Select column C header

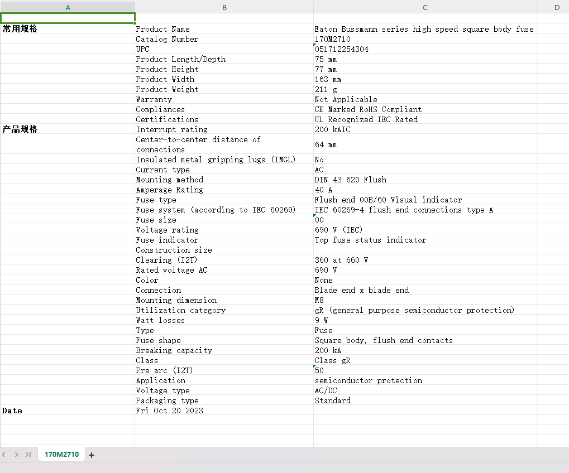425,7
